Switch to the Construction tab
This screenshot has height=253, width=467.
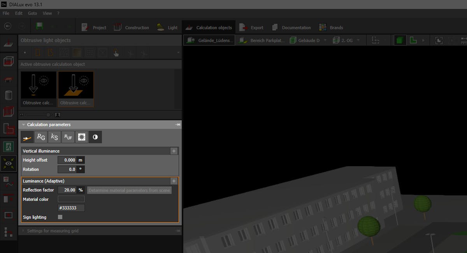(131, 28)
